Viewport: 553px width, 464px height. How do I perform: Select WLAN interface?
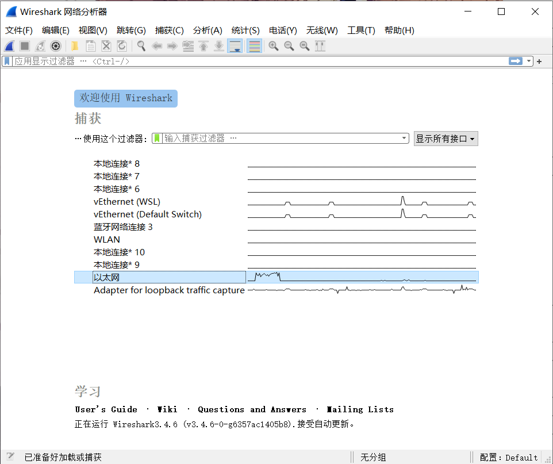tap(276, 240)
